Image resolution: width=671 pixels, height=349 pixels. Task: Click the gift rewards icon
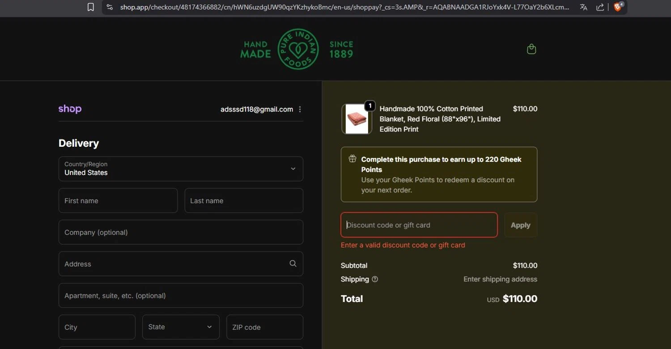click(352, 158)
